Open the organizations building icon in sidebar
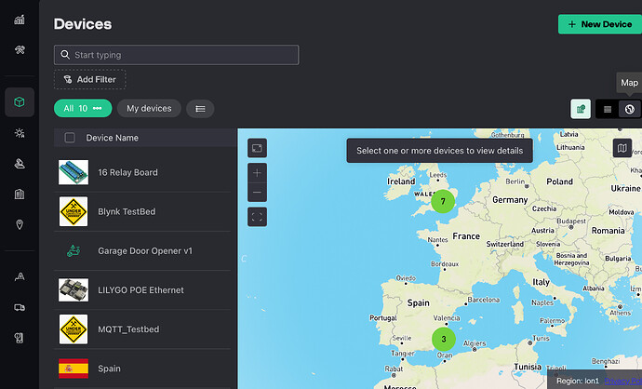Image resolution: width=642 pixels, height=389 pixels. coord(20,194)
